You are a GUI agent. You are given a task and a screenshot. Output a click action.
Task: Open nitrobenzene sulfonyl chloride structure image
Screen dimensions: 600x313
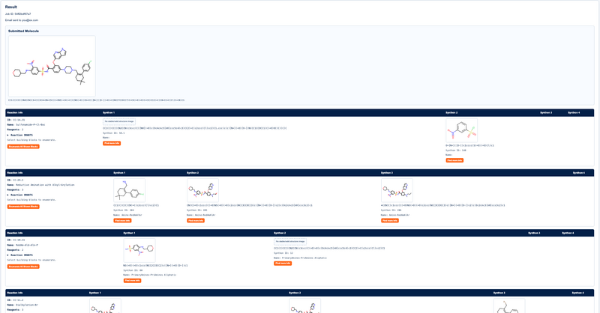tap(461, 130)
